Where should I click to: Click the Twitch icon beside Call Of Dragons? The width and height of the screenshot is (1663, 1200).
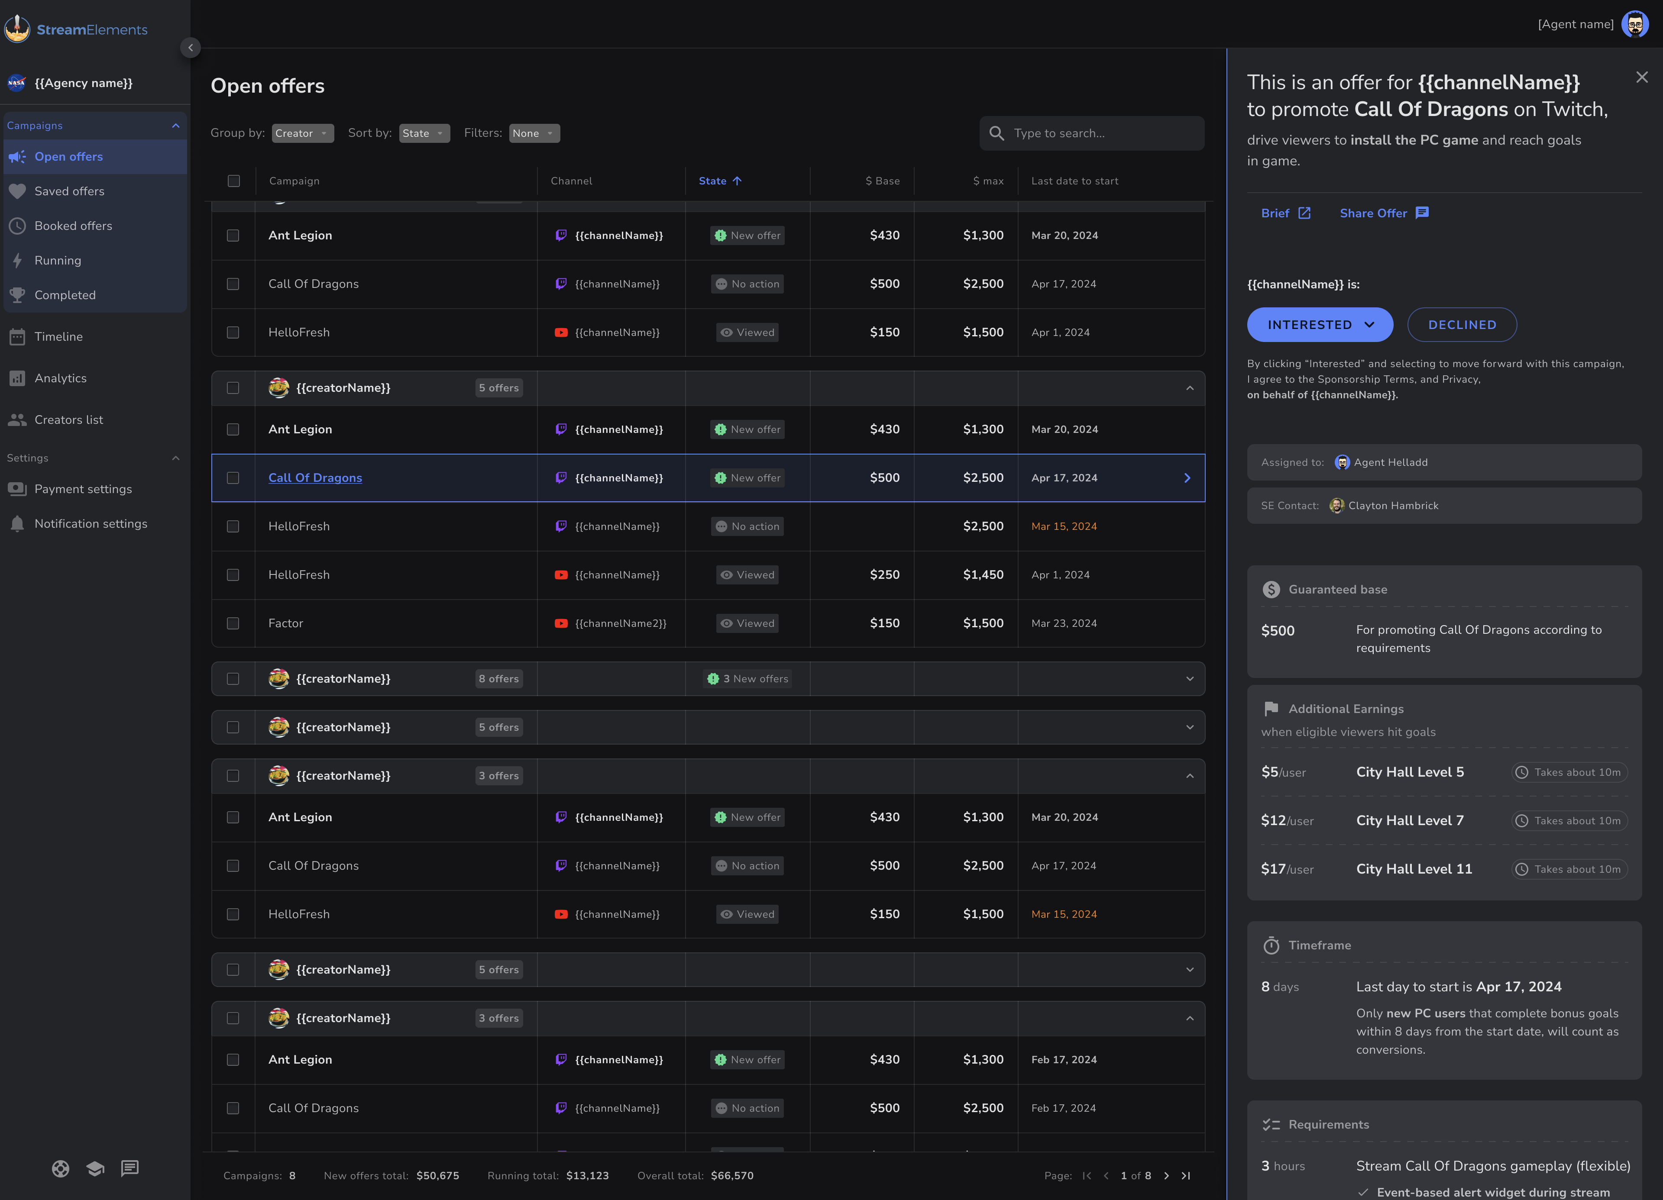click(x=561, y=477)
